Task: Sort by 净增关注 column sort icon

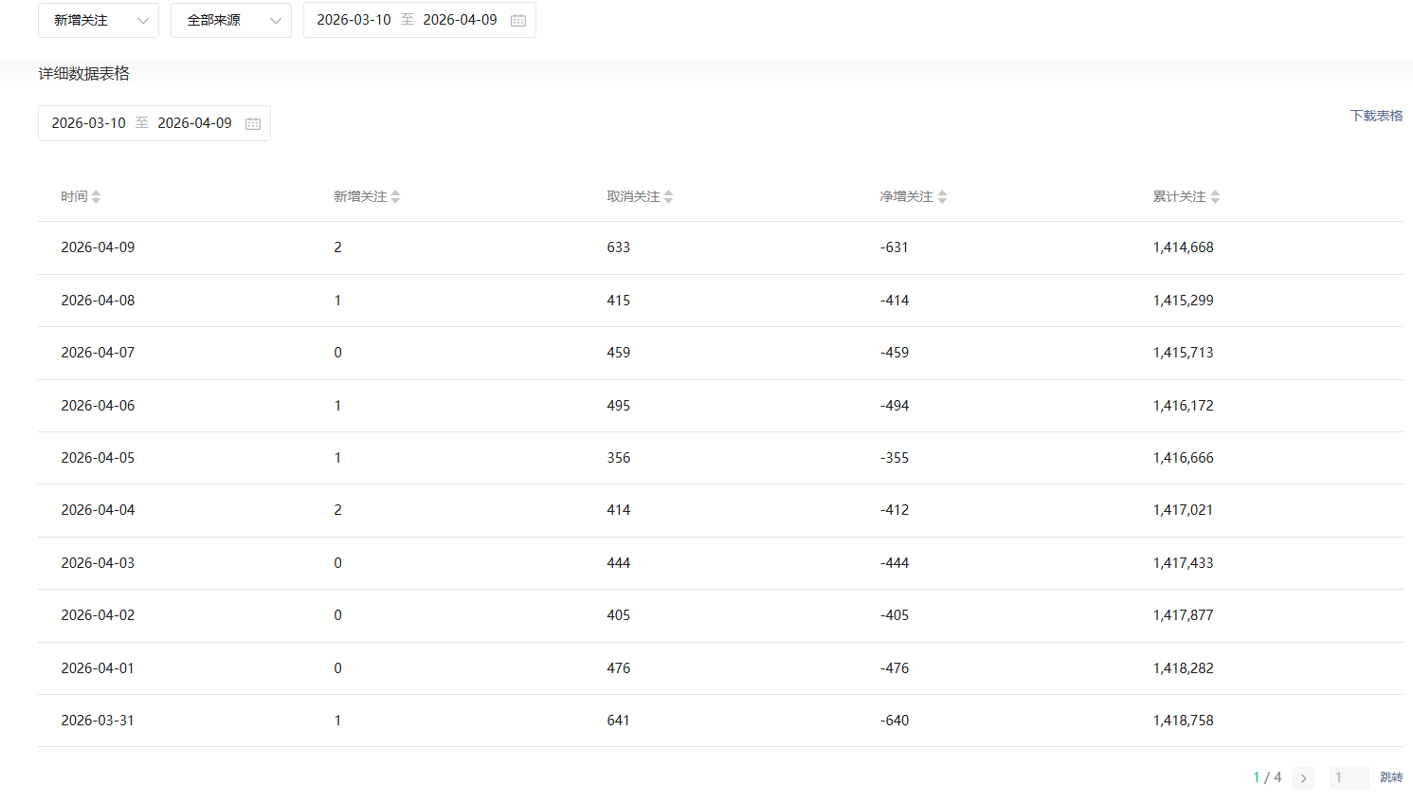Action: click(942, 196)
